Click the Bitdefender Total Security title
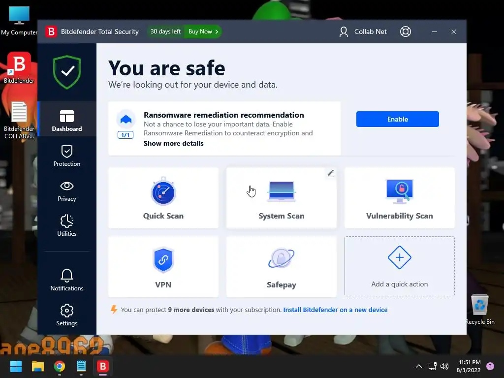This screenshot has height=378, width=504. coord(100,31)
